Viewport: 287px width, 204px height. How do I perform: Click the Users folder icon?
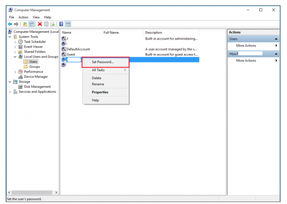pos(26,62)
